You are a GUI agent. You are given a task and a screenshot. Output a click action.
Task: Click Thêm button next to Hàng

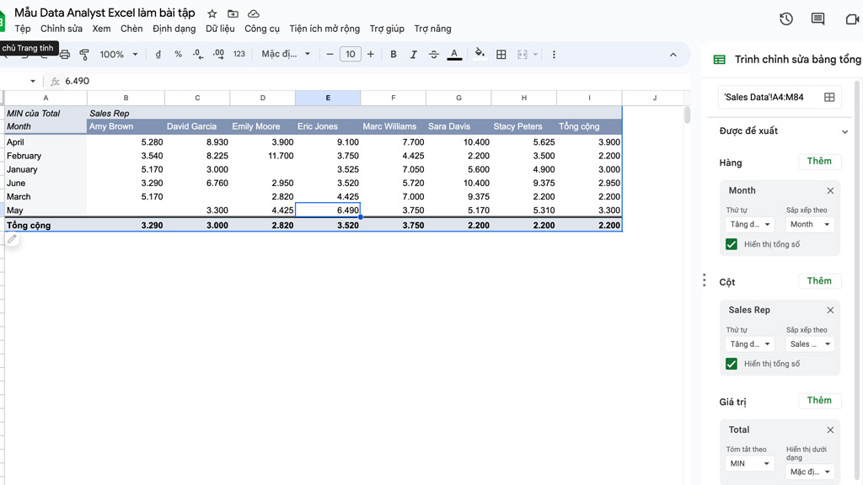(818, 162)
